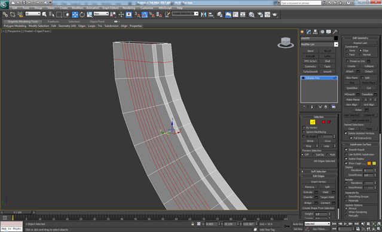Click the Rectangular Selection Region icon
Screen dimensions: 382x232
click(59, 14)
